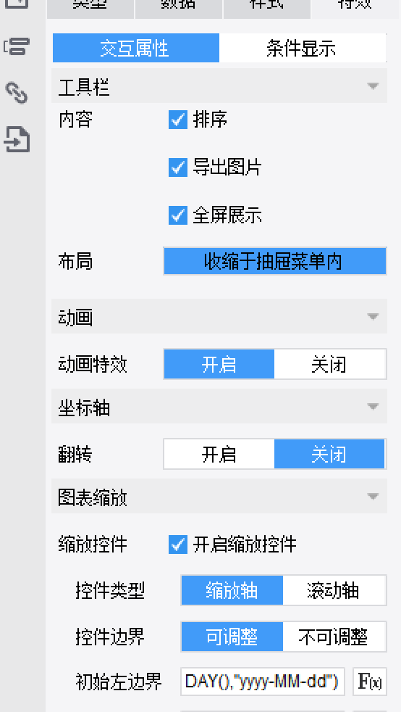The image size is (401, 712).
Task: Uncheck the 导出图片 checkbox
Action: coord(177,167)
